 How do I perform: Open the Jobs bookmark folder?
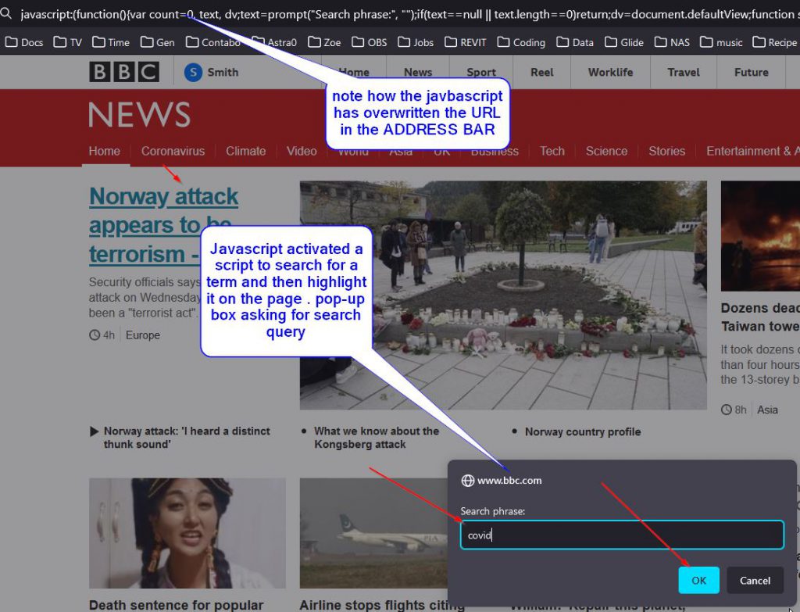point(415,42)
